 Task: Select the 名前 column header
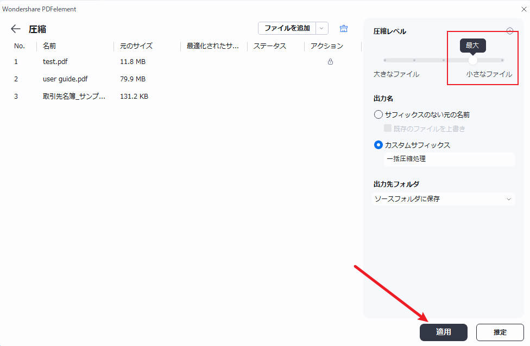49,46
